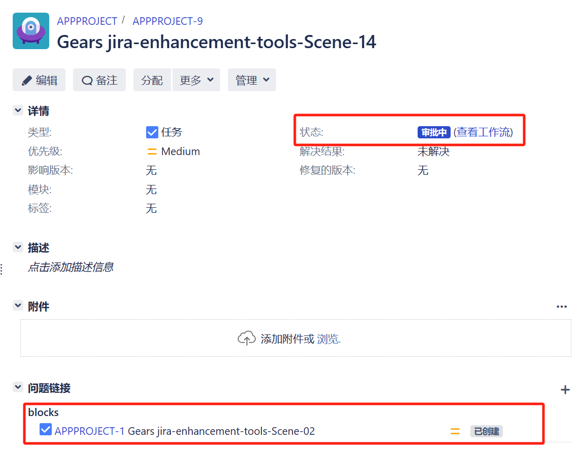
Task: Click the cloud upload icon in attachments
Action: 247,339
